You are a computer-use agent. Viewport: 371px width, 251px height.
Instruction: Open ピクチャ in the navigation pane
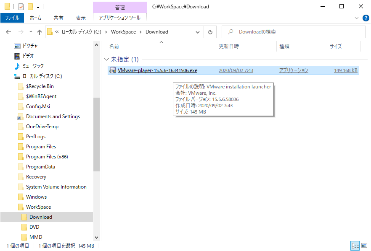click(30, 46)
